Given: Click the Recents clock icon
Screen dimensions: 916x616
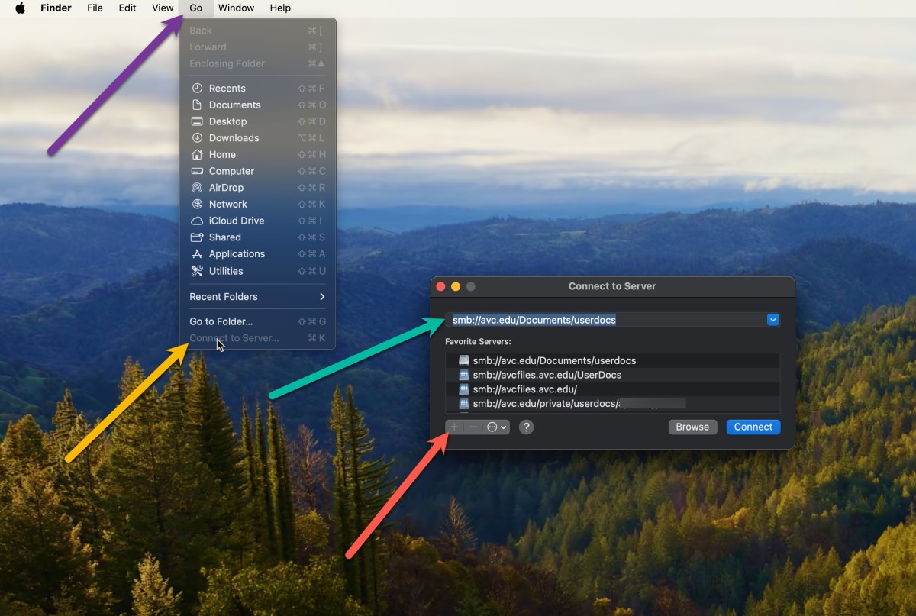Looking at the screenshot, I should click(x=197, y=89).
